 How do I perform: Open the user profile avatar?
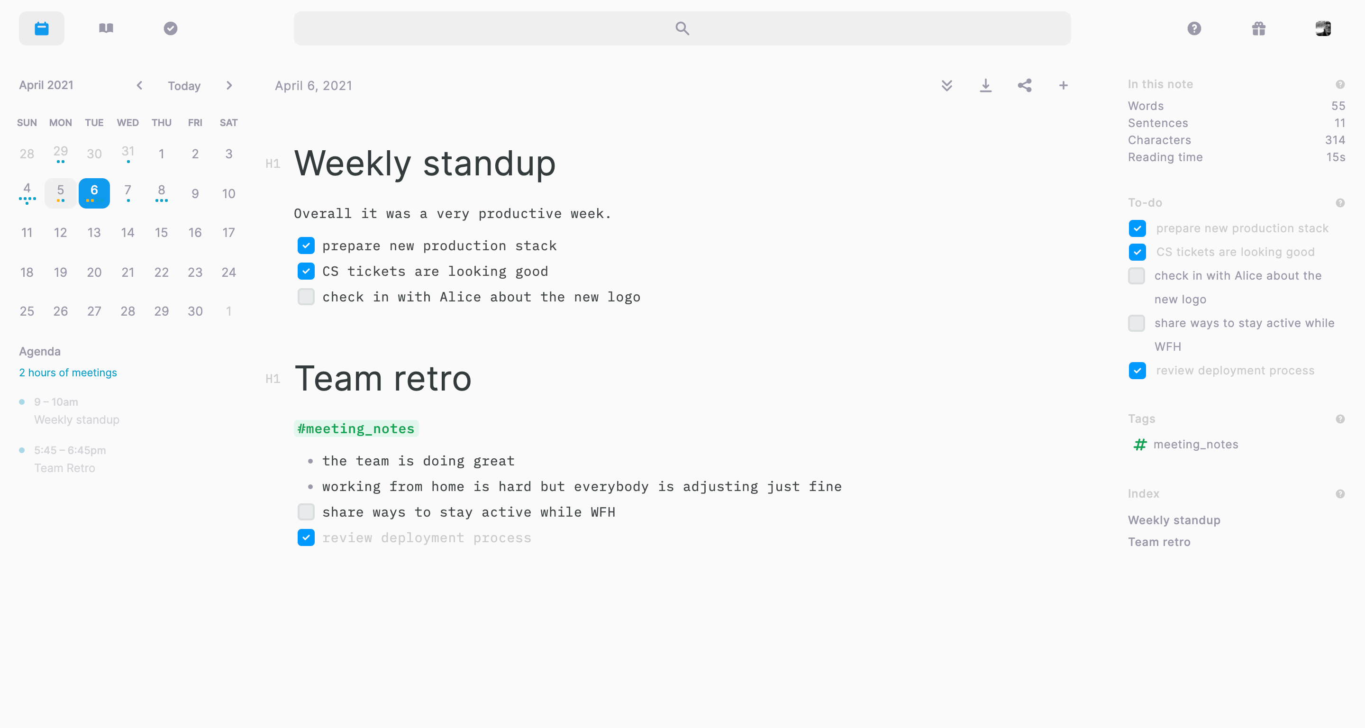[x=1323, y=28]
